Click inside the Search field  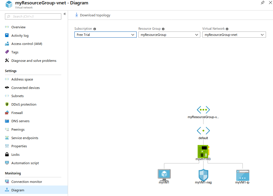coord(33,16)
